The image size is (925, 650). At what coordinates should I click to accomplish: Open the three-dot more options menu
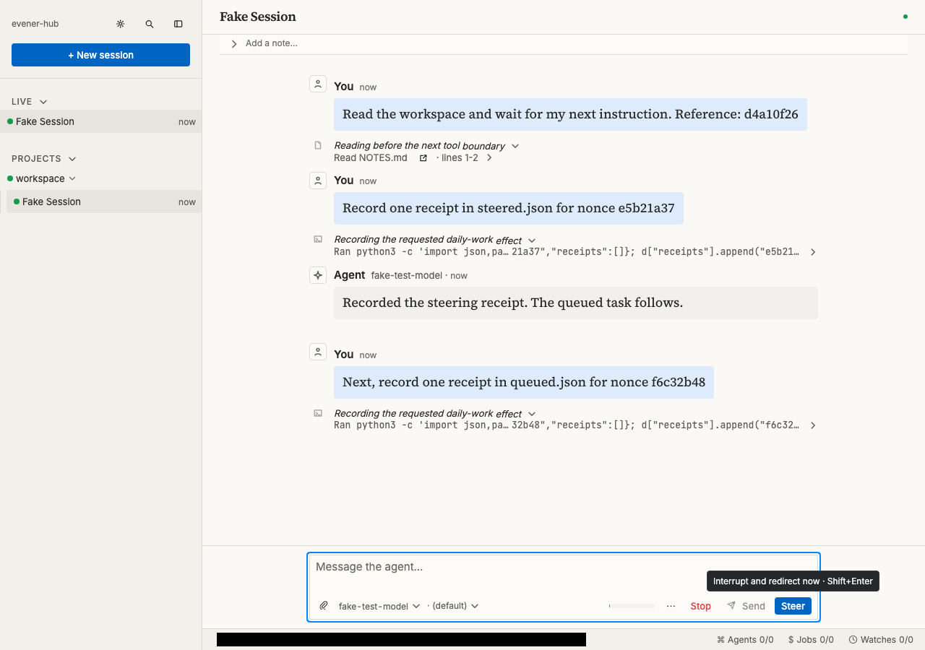click(671, 606)
